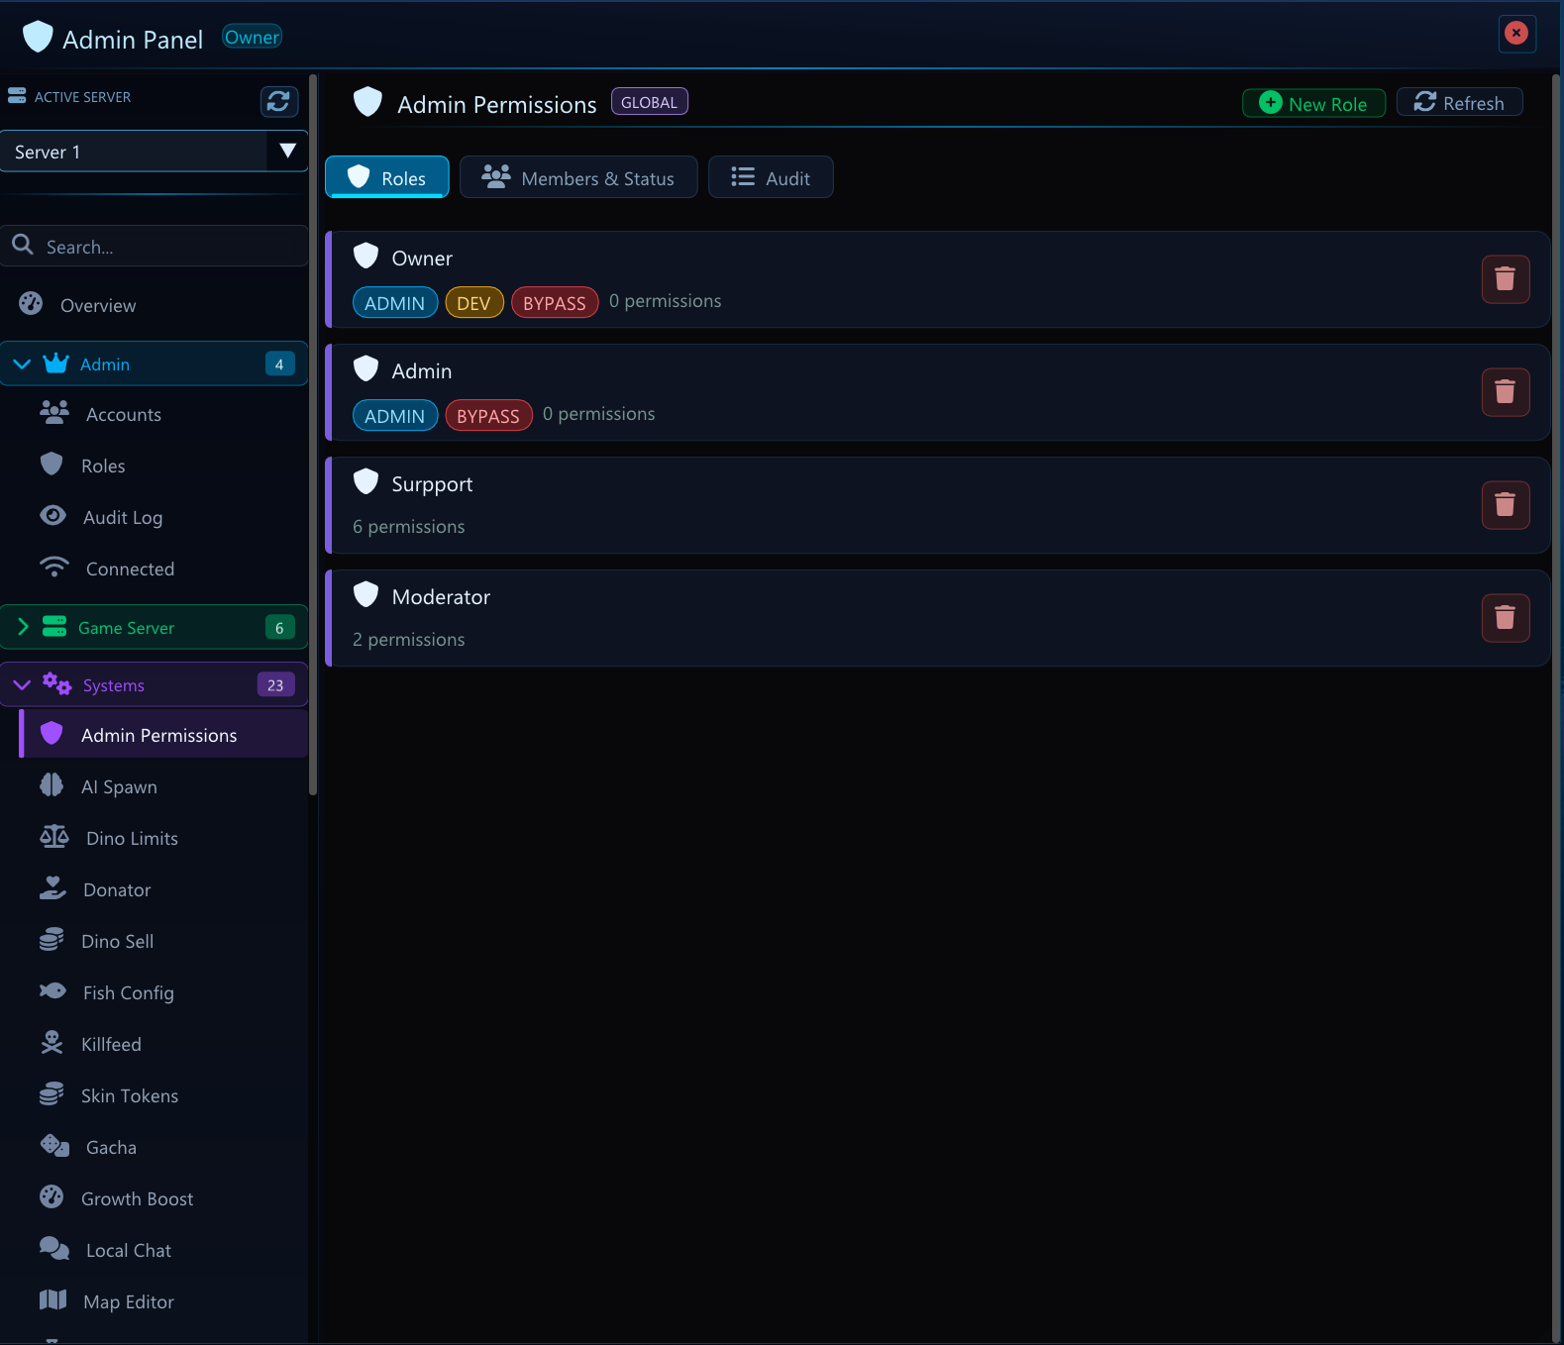Collapse the Admin section chevron
Screen dimensions: 1564x1345
22,363
